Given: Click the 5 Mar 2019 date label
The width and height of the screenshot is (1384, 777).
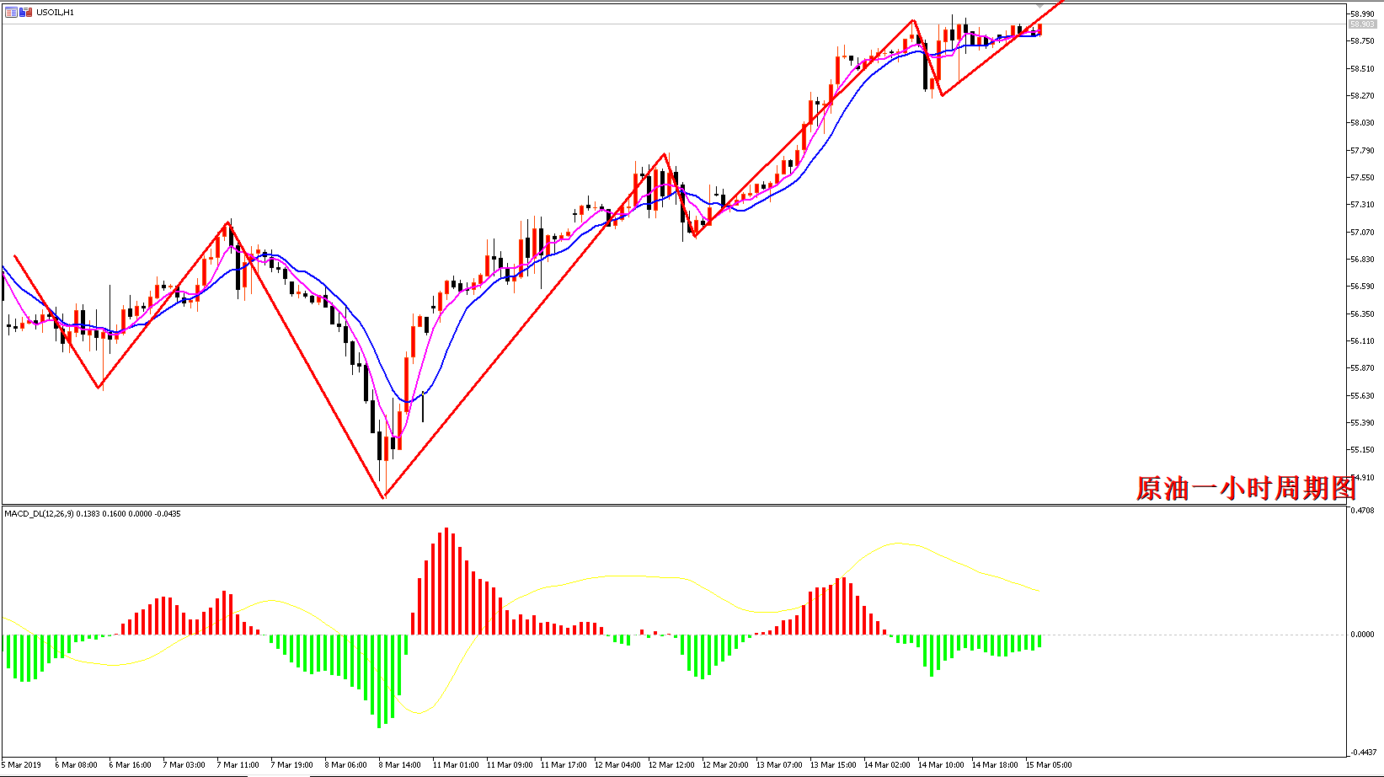Looking at the screenshot, I should [x=21, y=765].
